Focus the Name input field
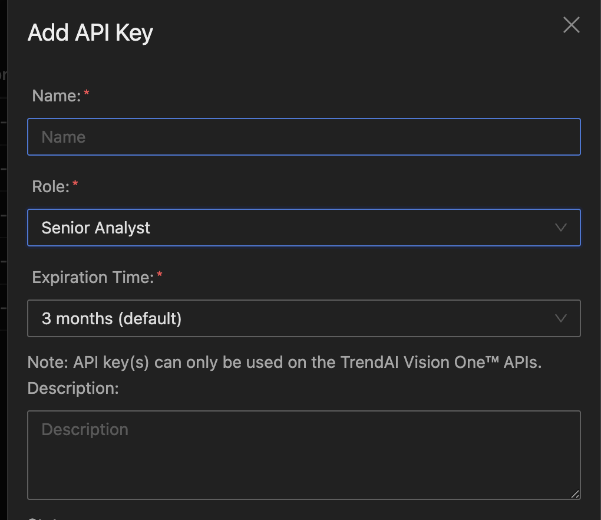Viewport: 601px width, 520px height. 303,137
